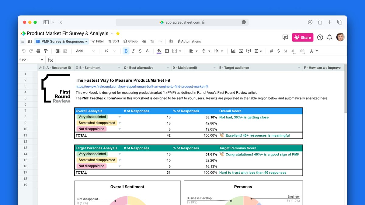This screenshot has width=365, height=205.
Task: Open the Arial font family dropdown
Action: (85, 51)
